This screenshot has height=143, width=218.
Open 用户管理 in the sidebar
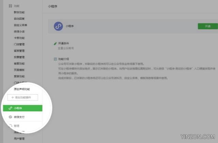pos(19,139)
